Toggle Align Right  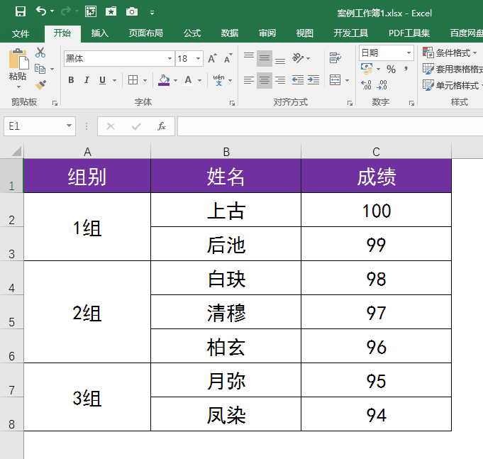(280, 80)
